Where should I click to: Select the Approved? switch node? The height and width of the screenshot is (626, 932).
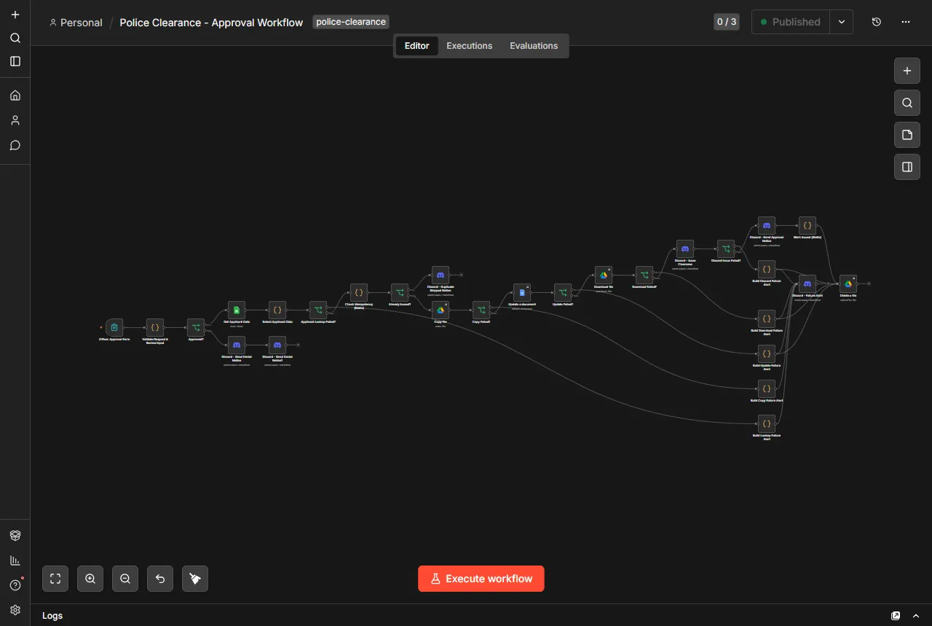(x=196, y=328)
